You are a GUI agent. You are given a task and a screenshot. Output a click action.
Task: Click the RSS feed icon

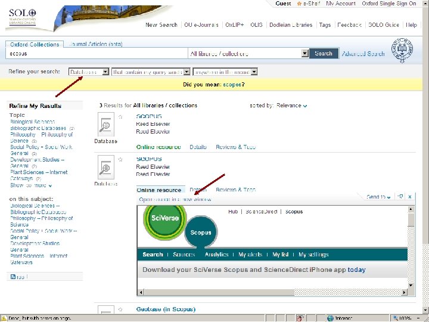(13, 277)
